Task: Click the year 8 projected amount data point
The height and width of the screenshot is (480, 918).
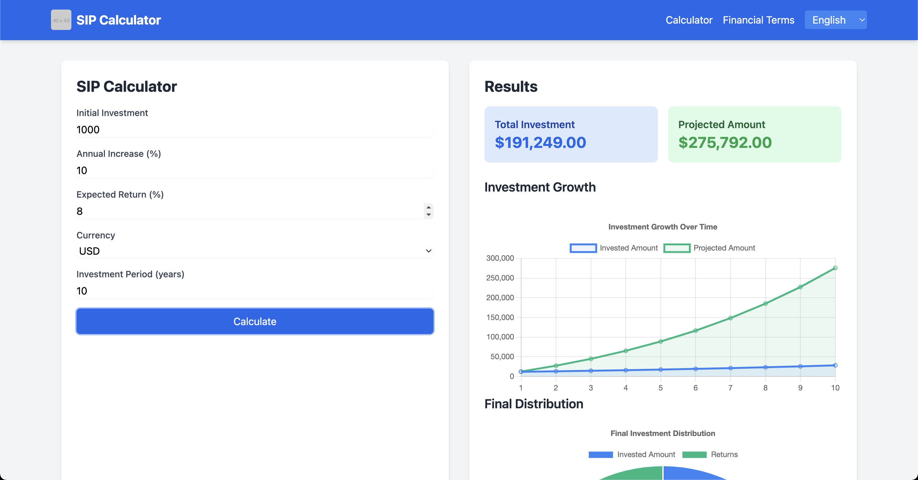Action: 765,304
